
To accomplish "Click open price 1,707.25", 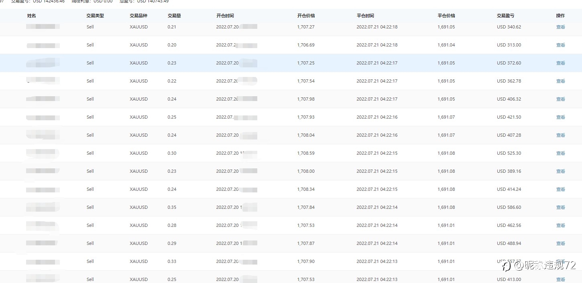I will pyautogui.click(x=306, y=63).
